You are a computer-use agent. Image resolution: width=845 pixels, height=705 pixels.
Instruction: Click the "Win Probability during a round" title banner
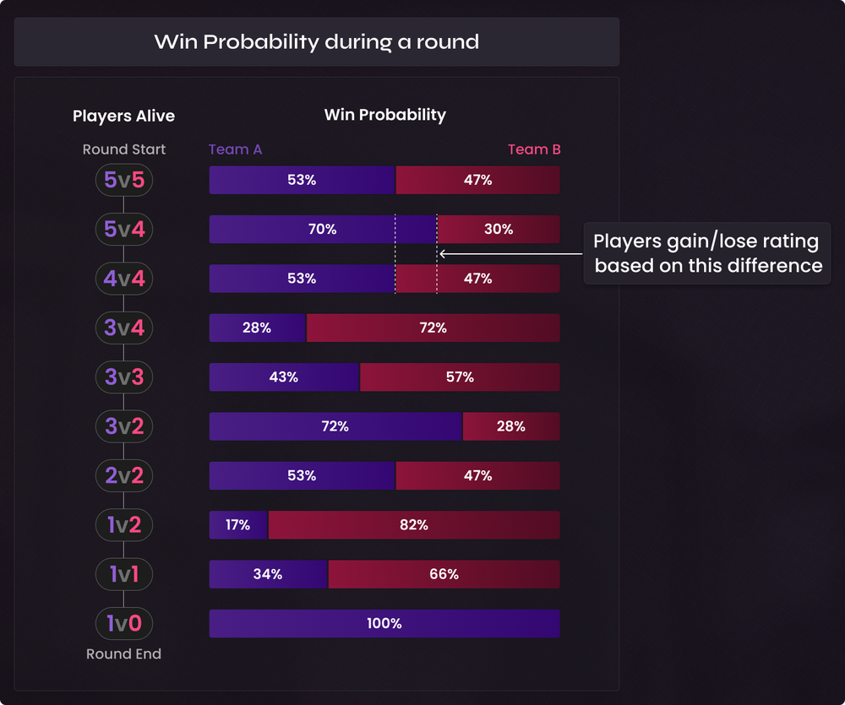coord(316,42)
